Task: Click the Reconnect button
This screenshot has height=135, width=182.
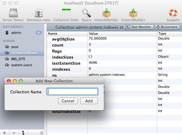Action: coord(167,27)
